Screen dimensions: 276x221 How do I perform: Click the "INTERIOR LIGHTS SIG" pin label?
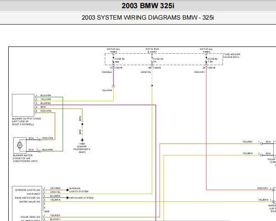[27, 190]
